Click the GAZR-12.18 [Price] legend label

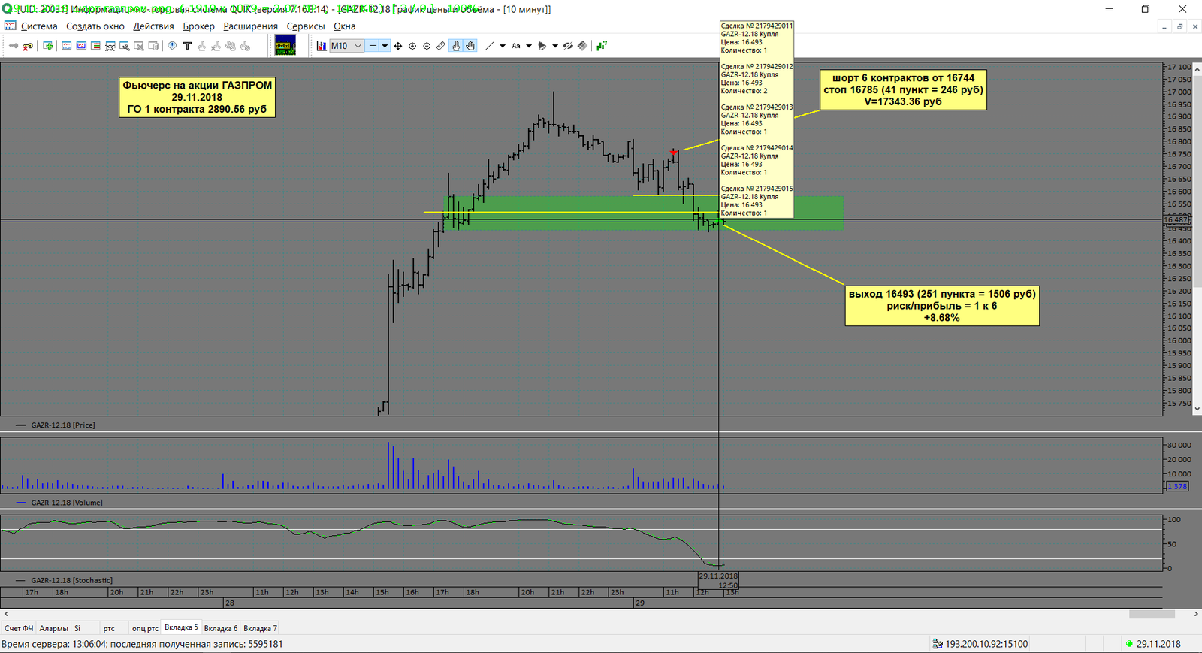click(63, 425)
